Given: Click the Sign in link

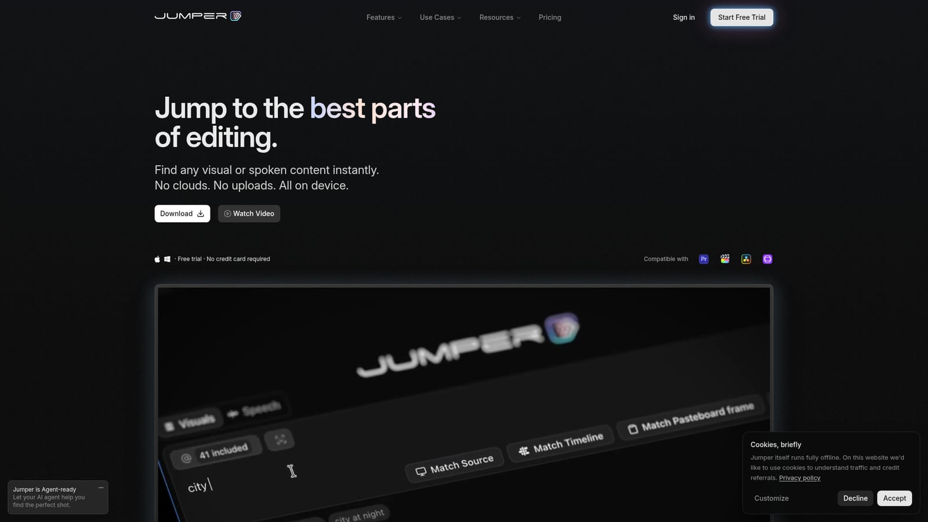Looking at the screenshot, I should (684, 17).
